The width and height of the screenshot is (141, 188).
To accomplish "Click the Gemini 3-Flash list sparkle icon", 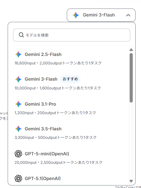I will tap(18, 79).
